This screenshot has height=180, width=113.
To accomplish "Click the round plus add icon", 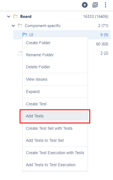I will 85,5.
